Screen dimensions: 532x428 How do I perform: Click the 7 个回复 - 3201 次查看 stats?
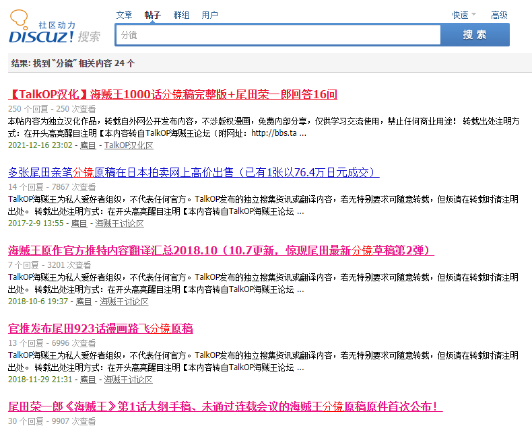click(x=50, y=265)
